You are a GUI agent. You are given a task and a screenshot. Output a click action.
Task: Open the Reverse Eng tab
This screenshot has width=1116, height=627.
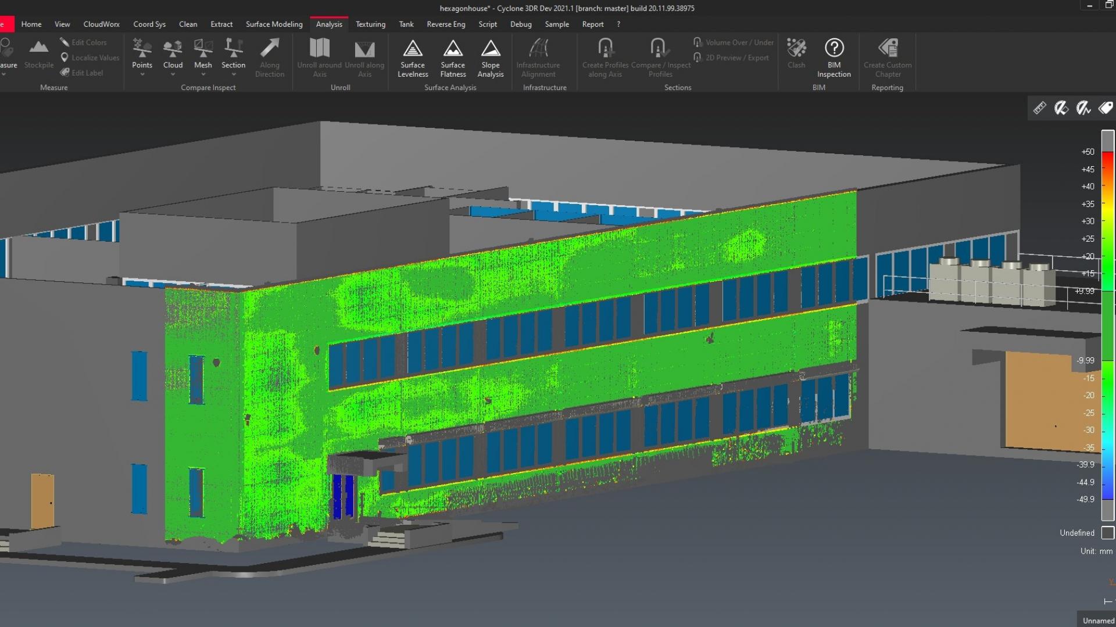tap(446, 24)
